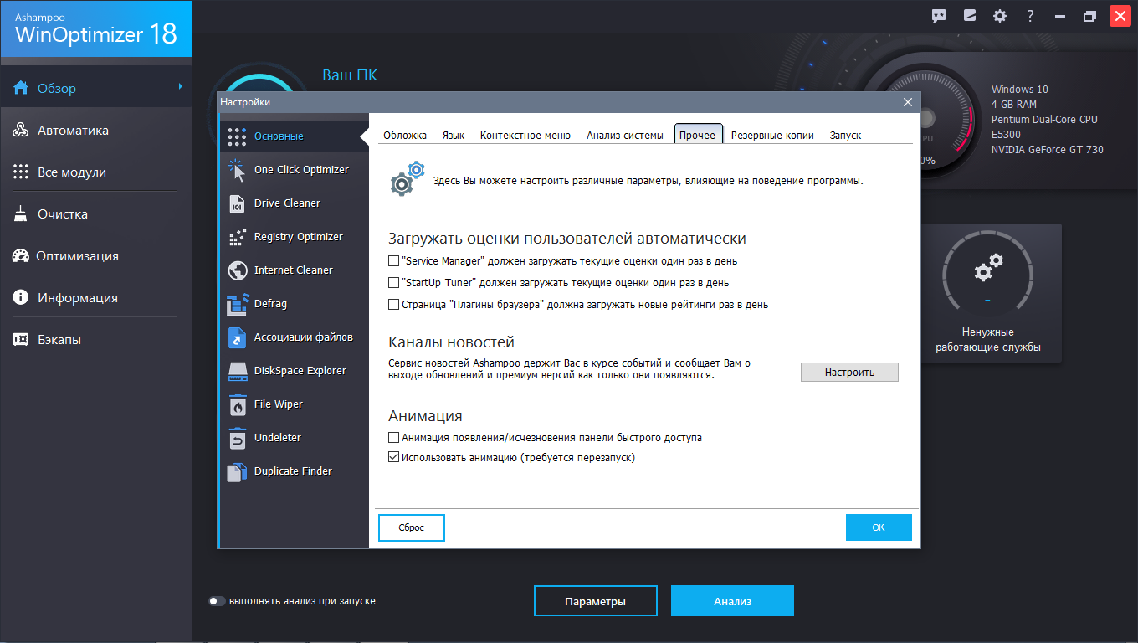Viewport: 1138px width, 643px height.
Task: Toggle 'выполнять анализ при запуске' switch
Action: click(218, 601)
